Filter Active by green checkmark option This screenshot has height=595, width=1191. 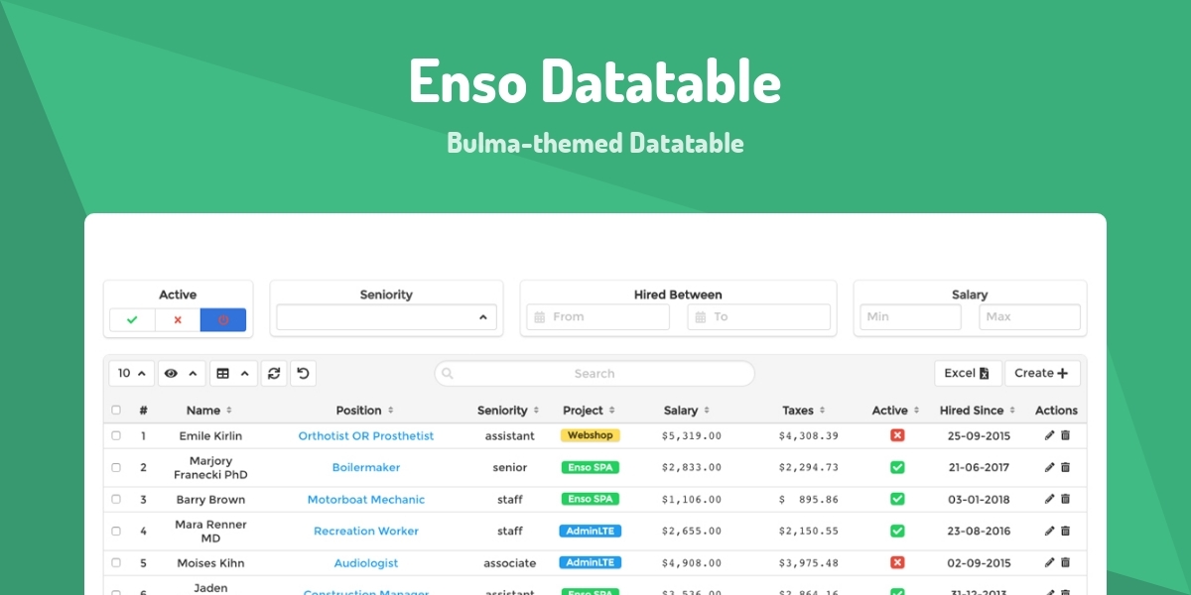tap(132, 320)
